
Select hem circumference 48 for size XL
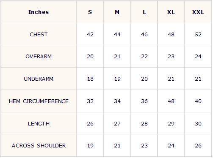171,101
